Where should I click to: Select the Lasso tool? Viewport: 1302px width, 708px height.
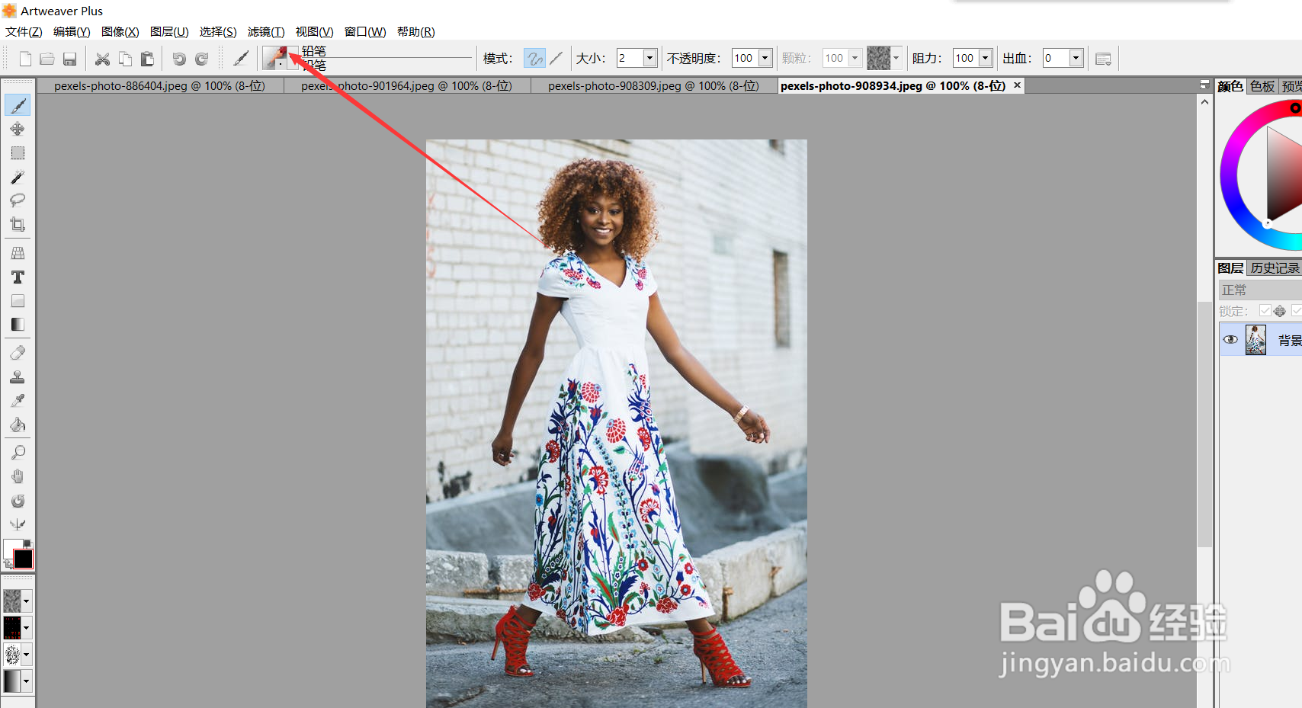tap(18, 200)
